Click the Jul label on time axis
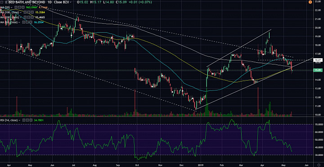The image size is (324, 167). (74, 165)
